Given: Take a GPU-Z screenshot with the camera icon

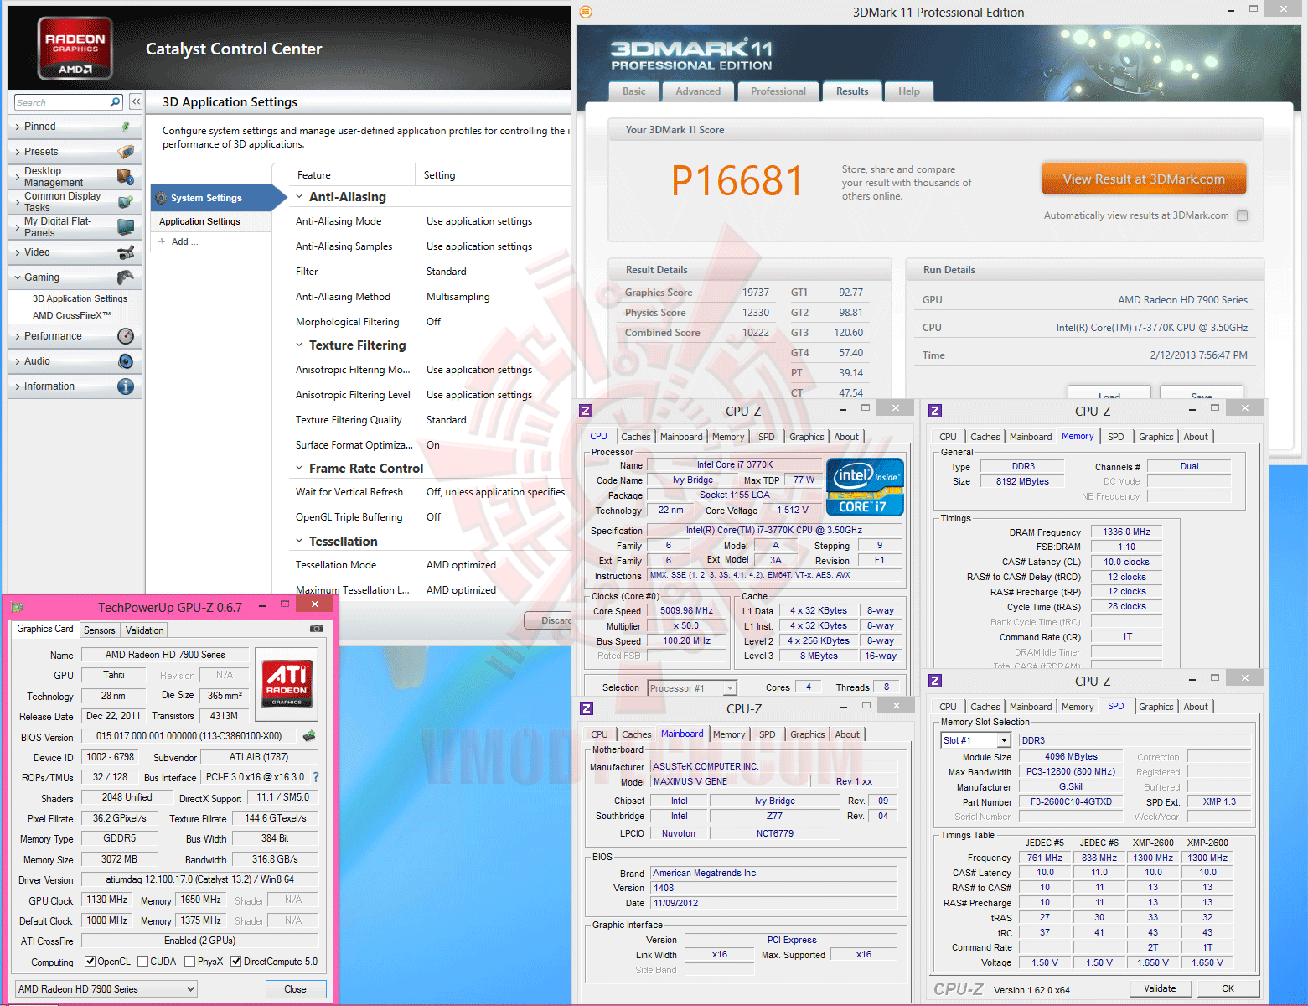Looking at the screenshot, I should [x=317, y=628].
